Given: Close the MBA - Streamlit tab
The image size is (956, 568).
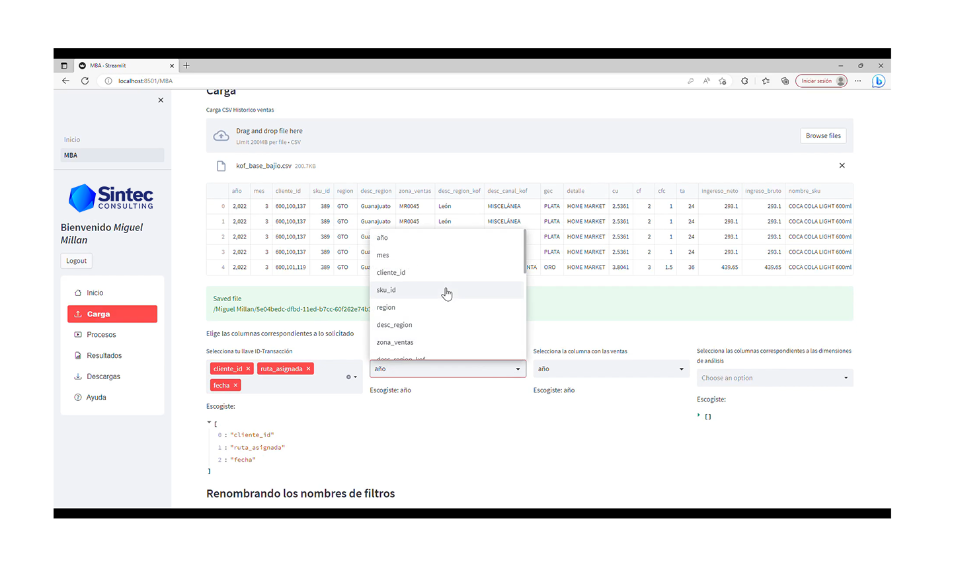Looking at the screenshot, I should (172, 66).
